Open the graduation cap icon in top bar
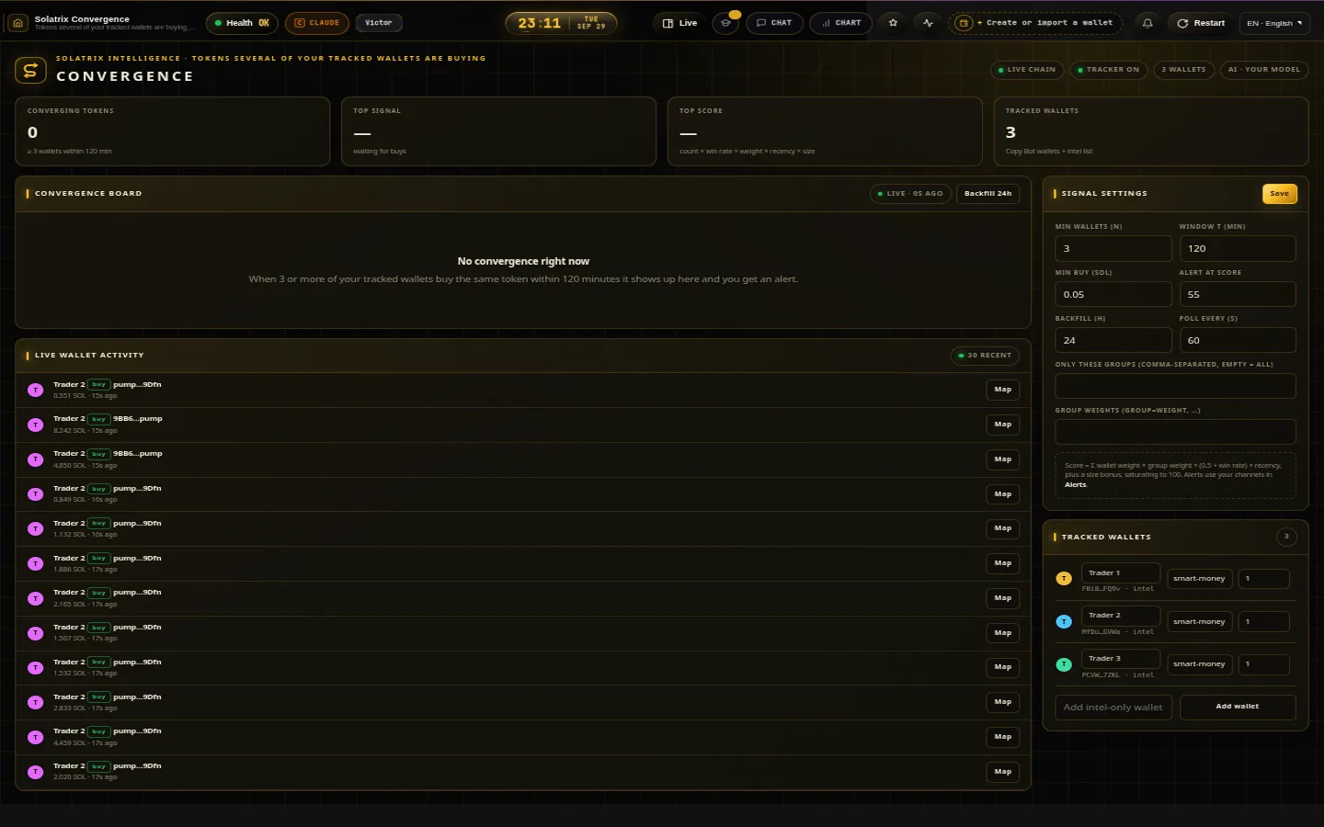 click(726, 23)
